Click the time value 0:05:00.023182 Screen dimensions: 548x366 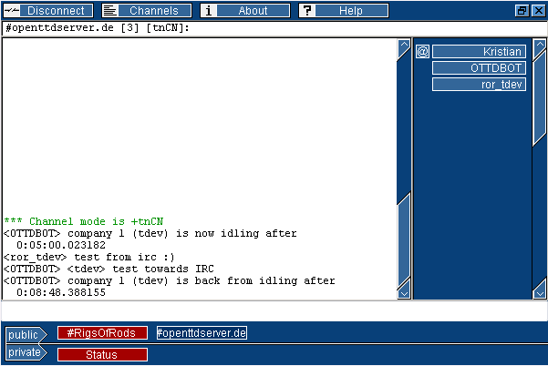[61, 245]
